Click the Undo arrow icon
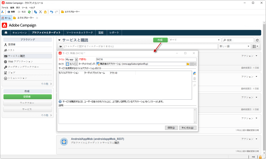This screenshot has width=266, height=159. click(x=52, y=12)
